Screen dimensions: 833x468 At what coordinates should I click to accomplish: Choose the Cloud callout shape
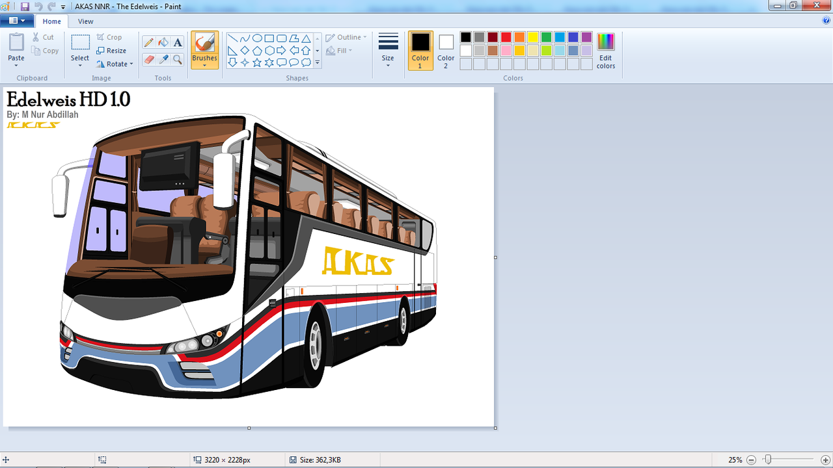(306, 62)
